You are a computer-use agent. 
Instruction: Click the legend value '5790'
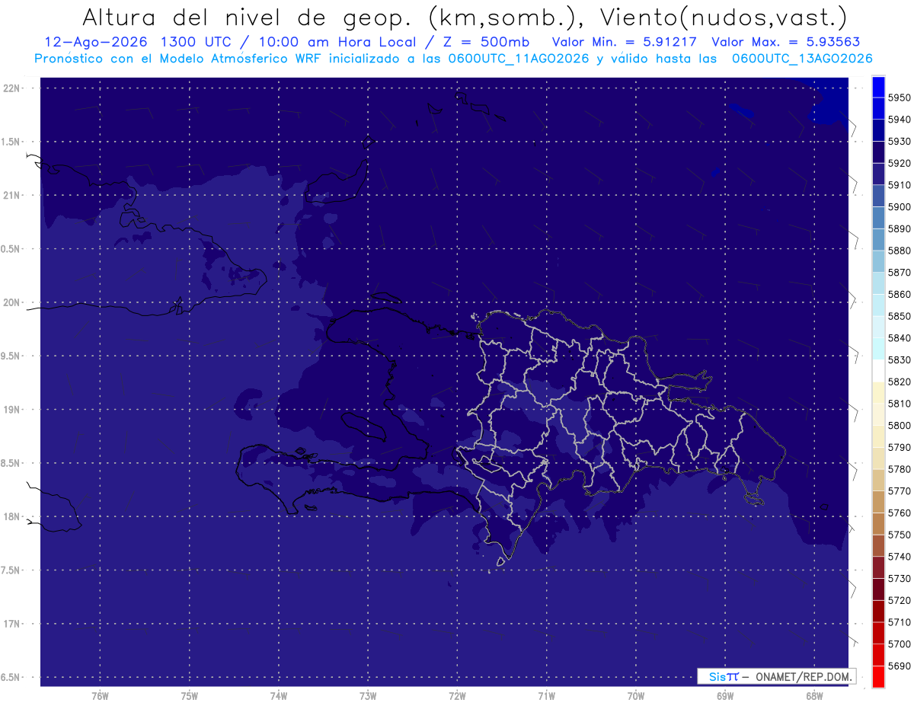[x=900, y=447]
